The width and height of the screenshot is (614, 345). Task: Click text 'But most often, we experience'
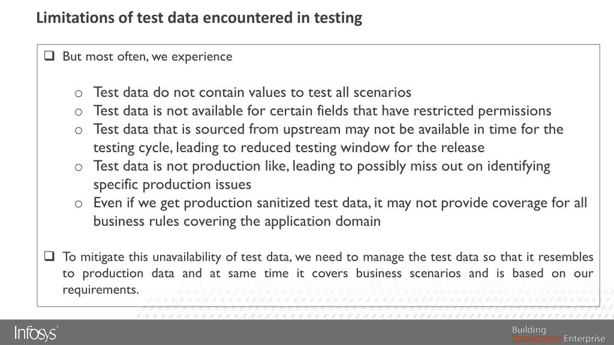[148, 56]
